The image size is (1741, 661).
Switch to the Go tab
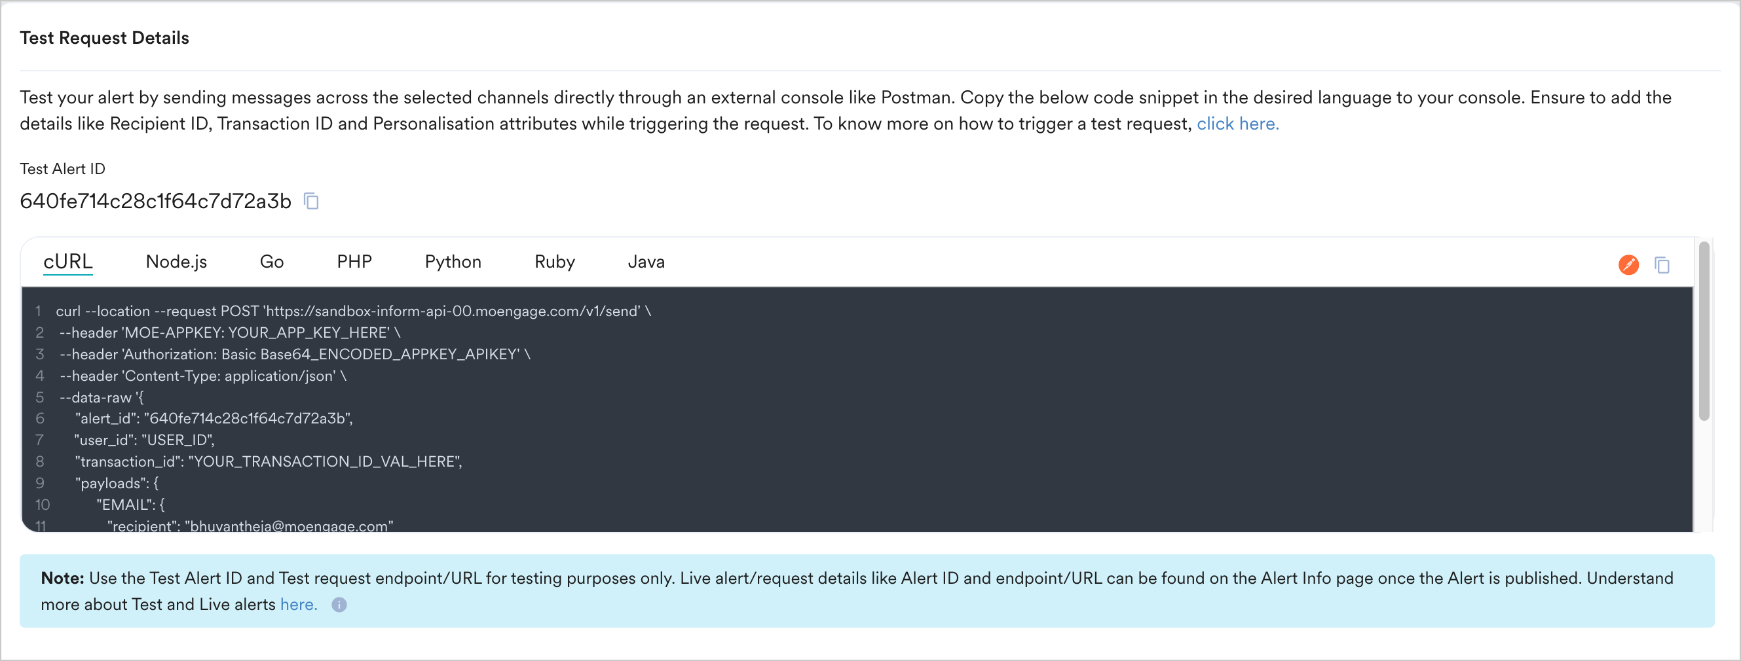[x=272, y=262]
